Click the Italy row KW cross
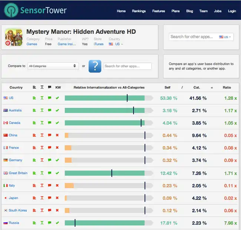Screen dimensions: 241x230 pyautogui.click(x=57, y=185)
